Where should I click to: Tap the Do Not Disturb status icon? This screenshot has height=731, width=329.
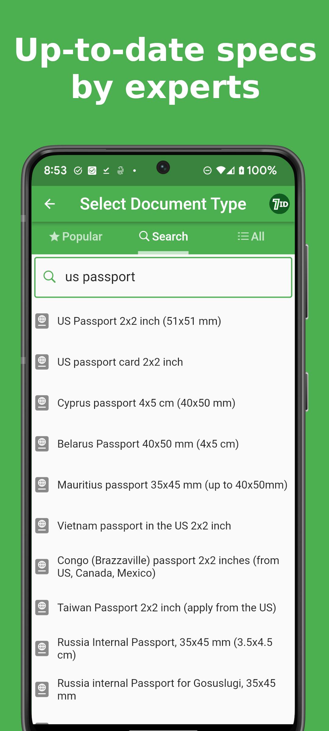207,171
